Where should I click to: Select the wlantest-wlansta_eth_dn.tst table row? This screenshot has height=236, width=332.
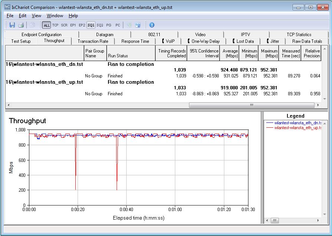[x=163, y=64]
